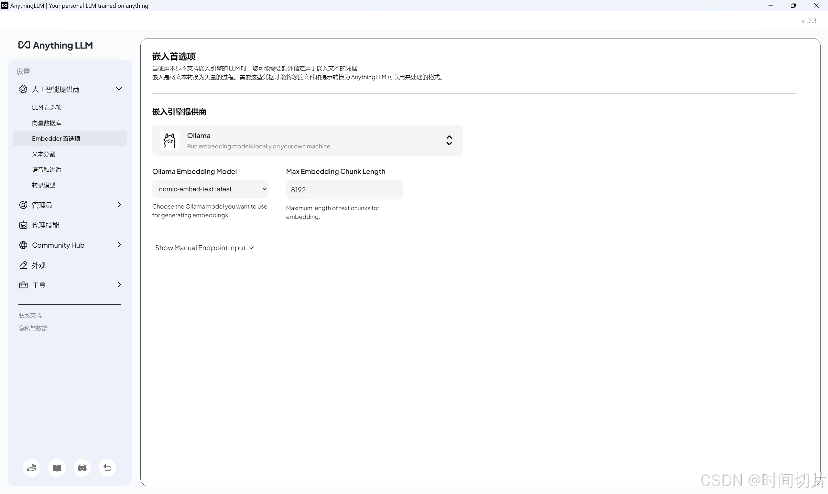Open the Discord community icon
This screenshot has height=494, width=828.
click(x=82, y=468)
